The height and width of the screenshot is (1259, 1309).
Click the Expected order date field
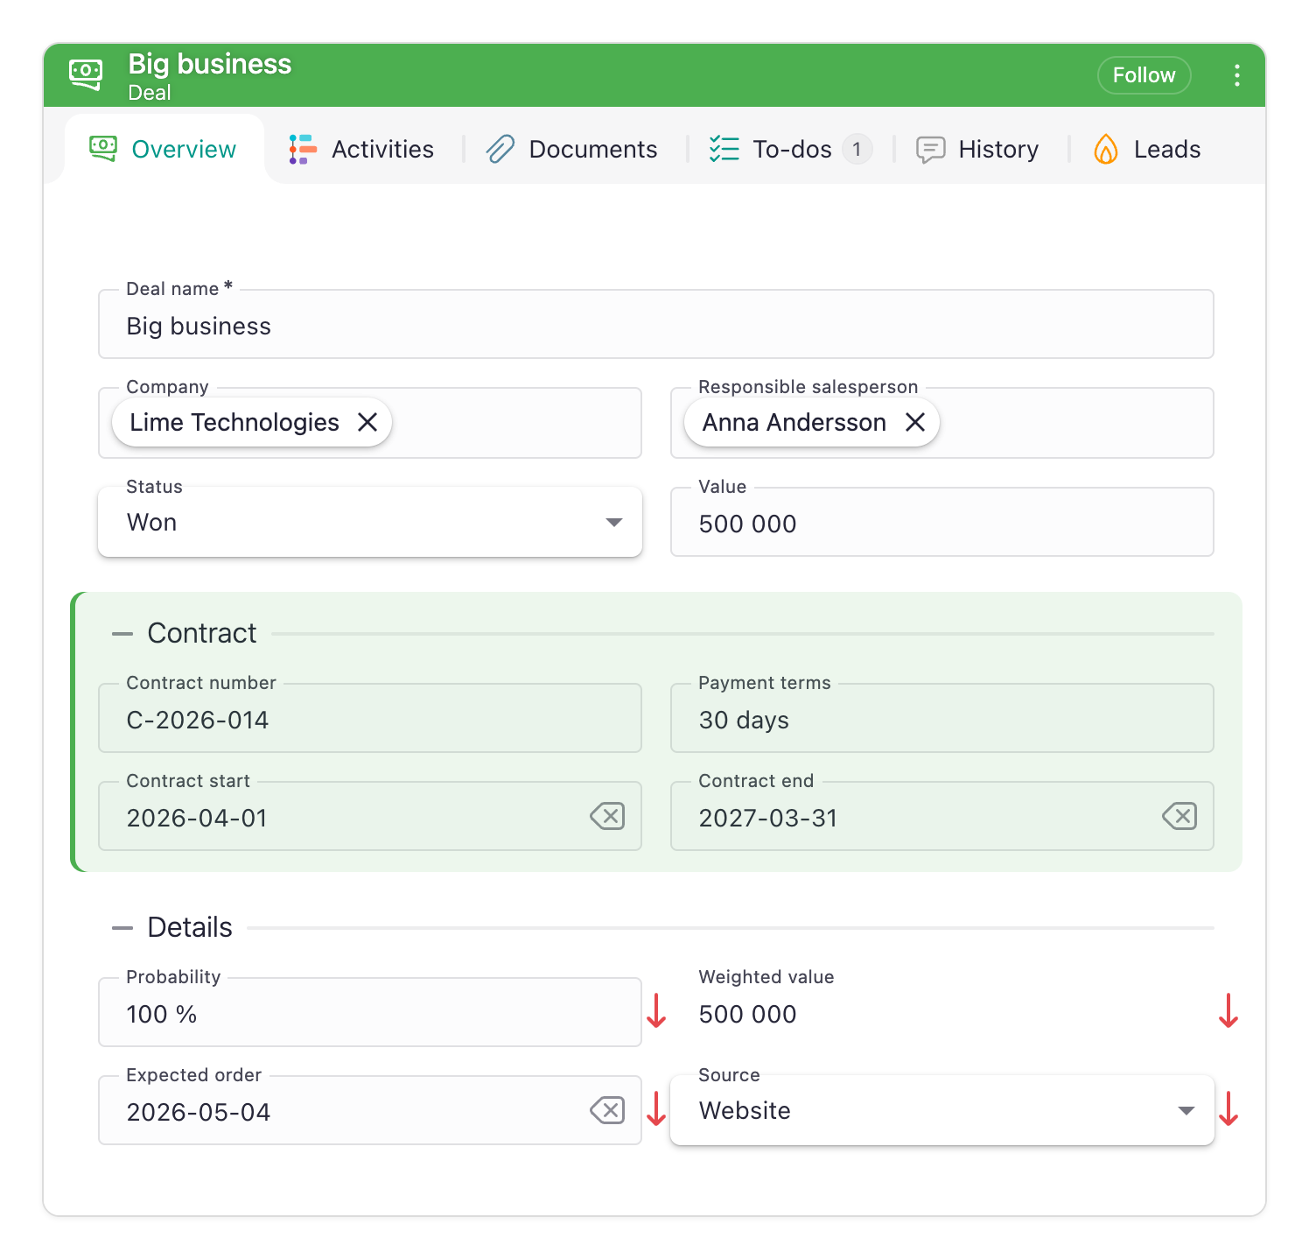click(x=370, y=1111)
